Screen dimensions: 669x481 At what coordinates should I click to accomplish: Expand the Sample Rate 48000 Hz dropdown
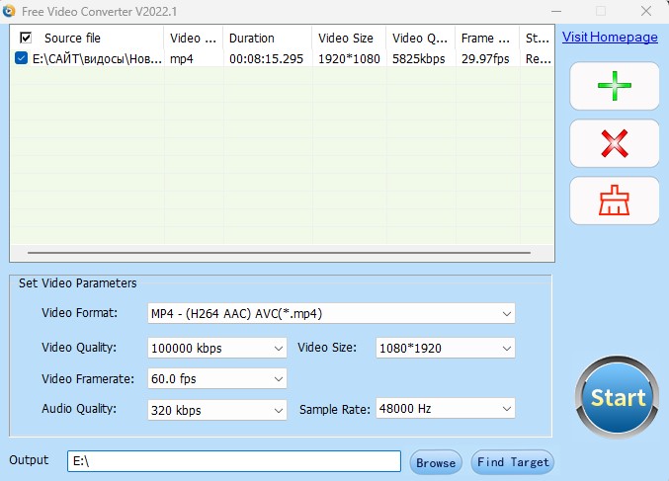[445, 409]
